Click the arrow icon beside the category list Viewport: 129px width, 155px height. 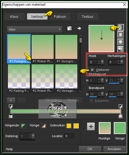pyautogui.click(x=79, y=28)
